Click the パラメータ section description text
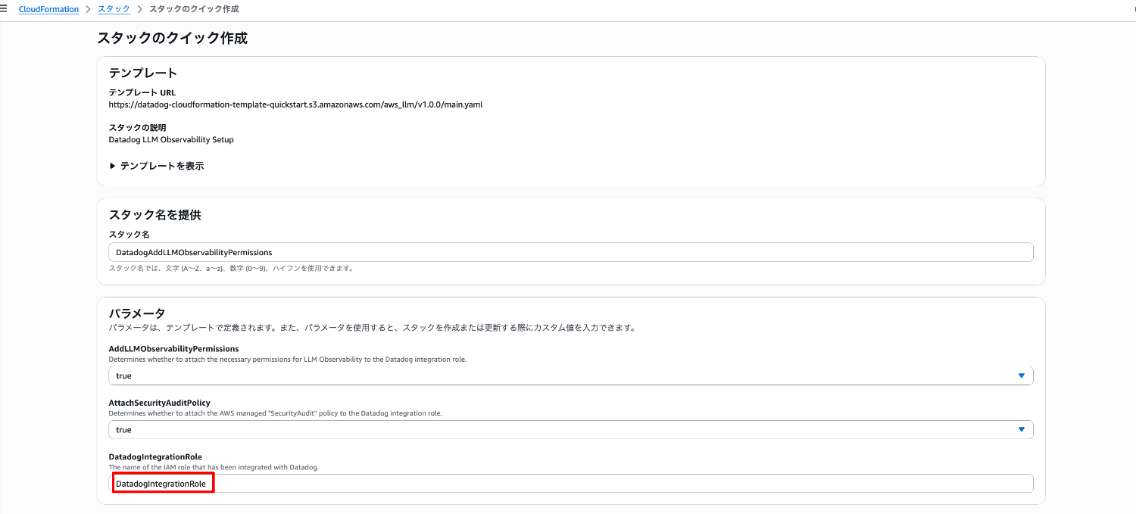Screen dimensions: 1136x514 [372, 328]
